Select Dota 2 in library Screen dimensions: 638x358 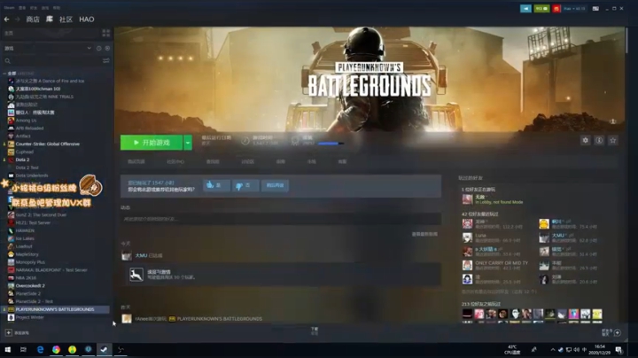pyautogui.click(x=22, y=160)
